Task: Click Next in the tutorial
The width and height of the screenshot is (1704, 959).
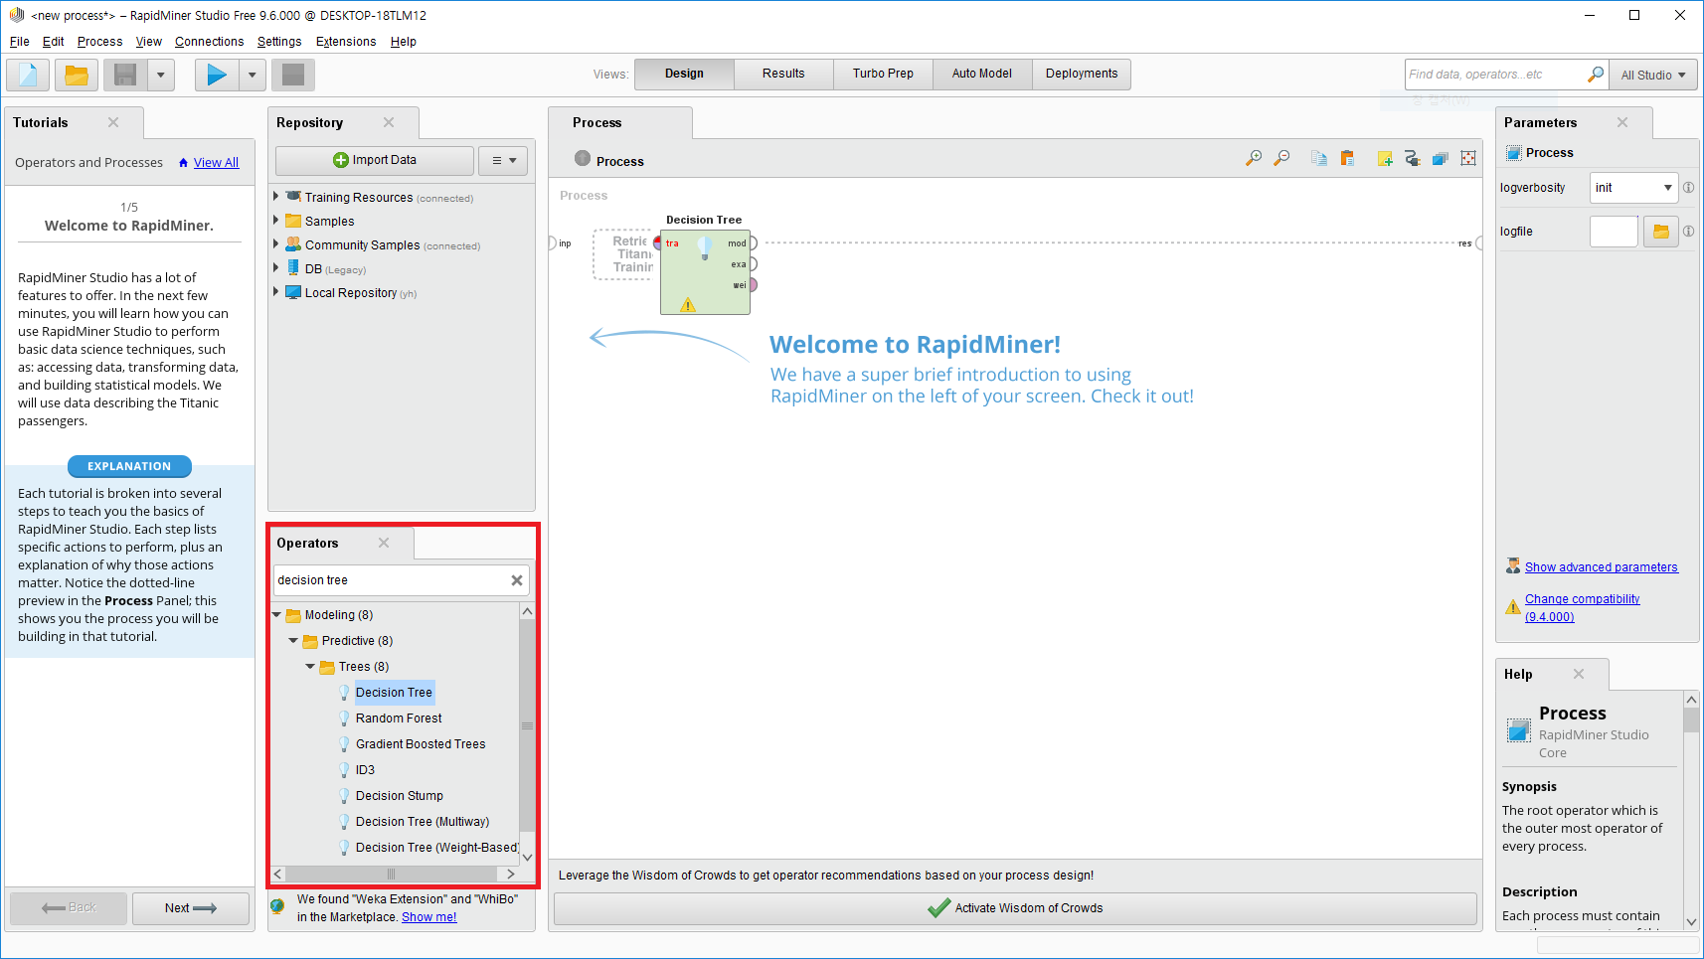Action: tap(191, 908)
